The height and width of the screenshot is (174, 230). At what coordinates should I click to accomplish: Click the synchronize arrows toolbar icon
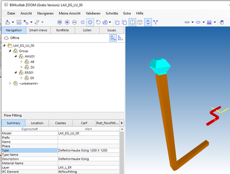pyautogui.click(x=37, y=22)
